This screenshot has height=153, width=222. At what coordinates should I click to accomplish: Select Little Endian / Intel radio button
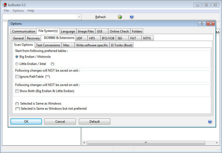click(x=17, y=64)
